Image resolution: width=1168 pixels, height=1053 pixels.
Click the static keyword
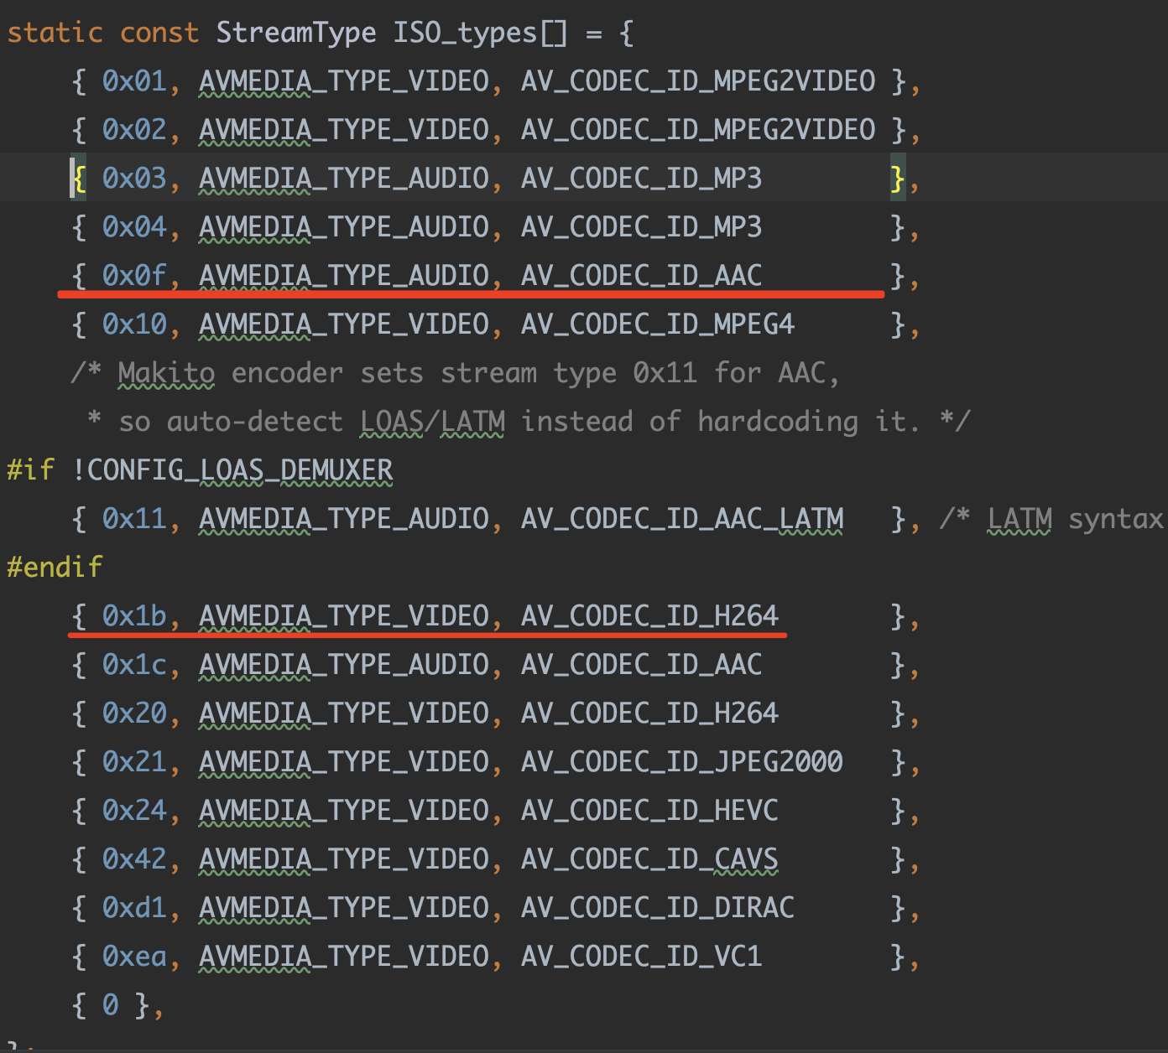click(55, 33)
